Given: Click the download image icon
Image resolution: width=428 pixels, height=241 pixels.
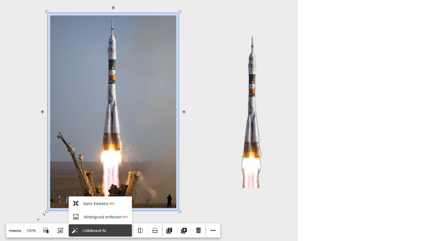Looking at the screenshot, I should tap(46, 231).
